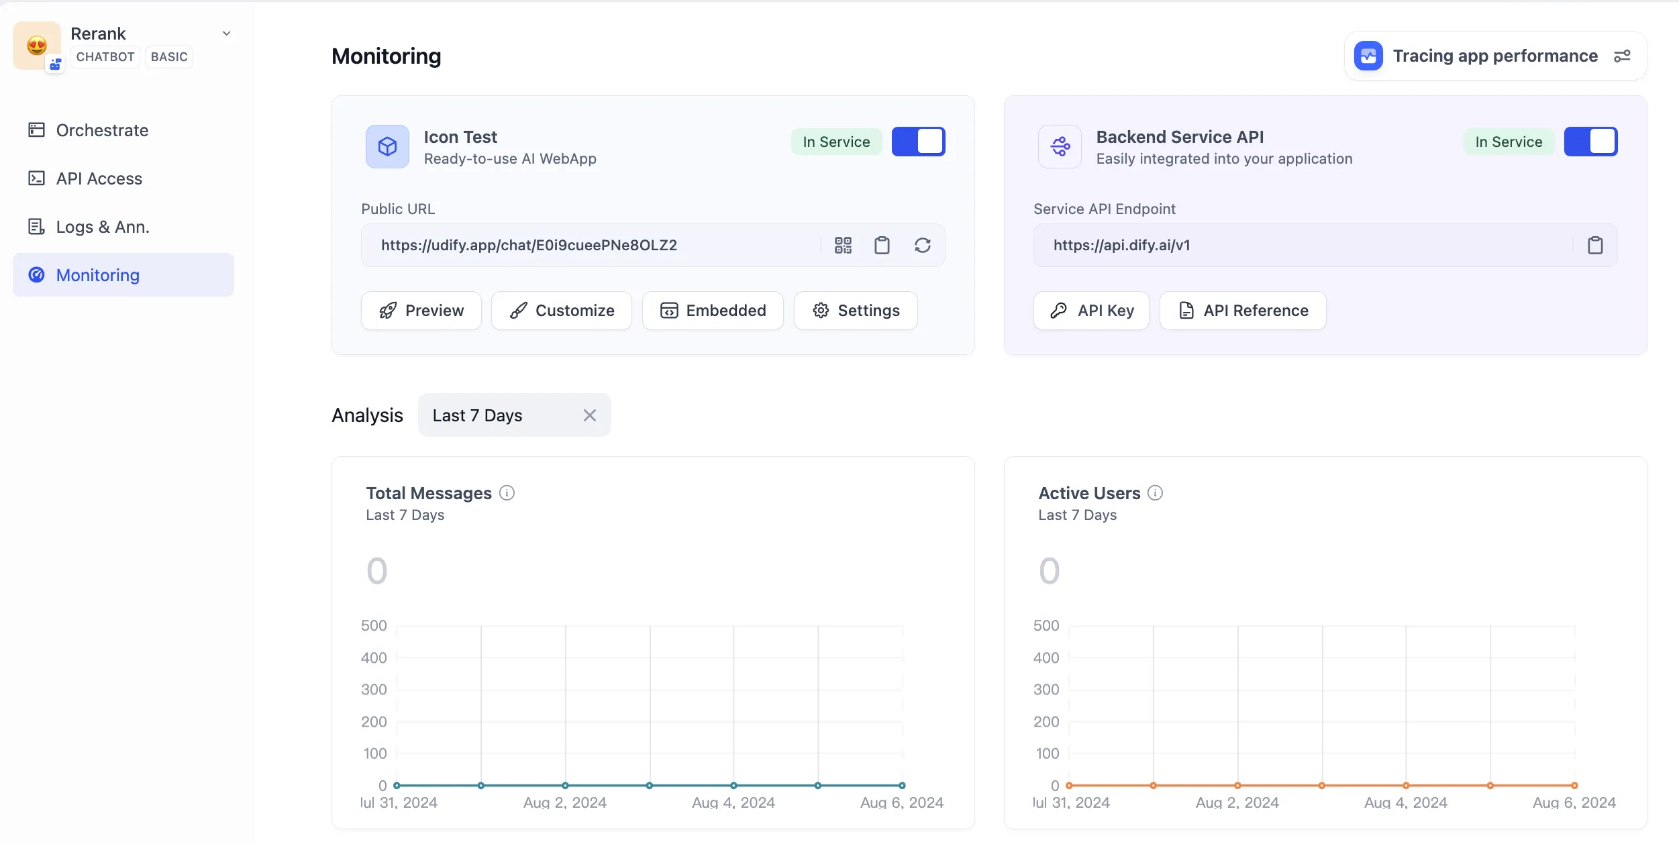The height and width of the screenshot is (844, 1679).
Task: Regenerate the public URL
Action: (922, 246)
